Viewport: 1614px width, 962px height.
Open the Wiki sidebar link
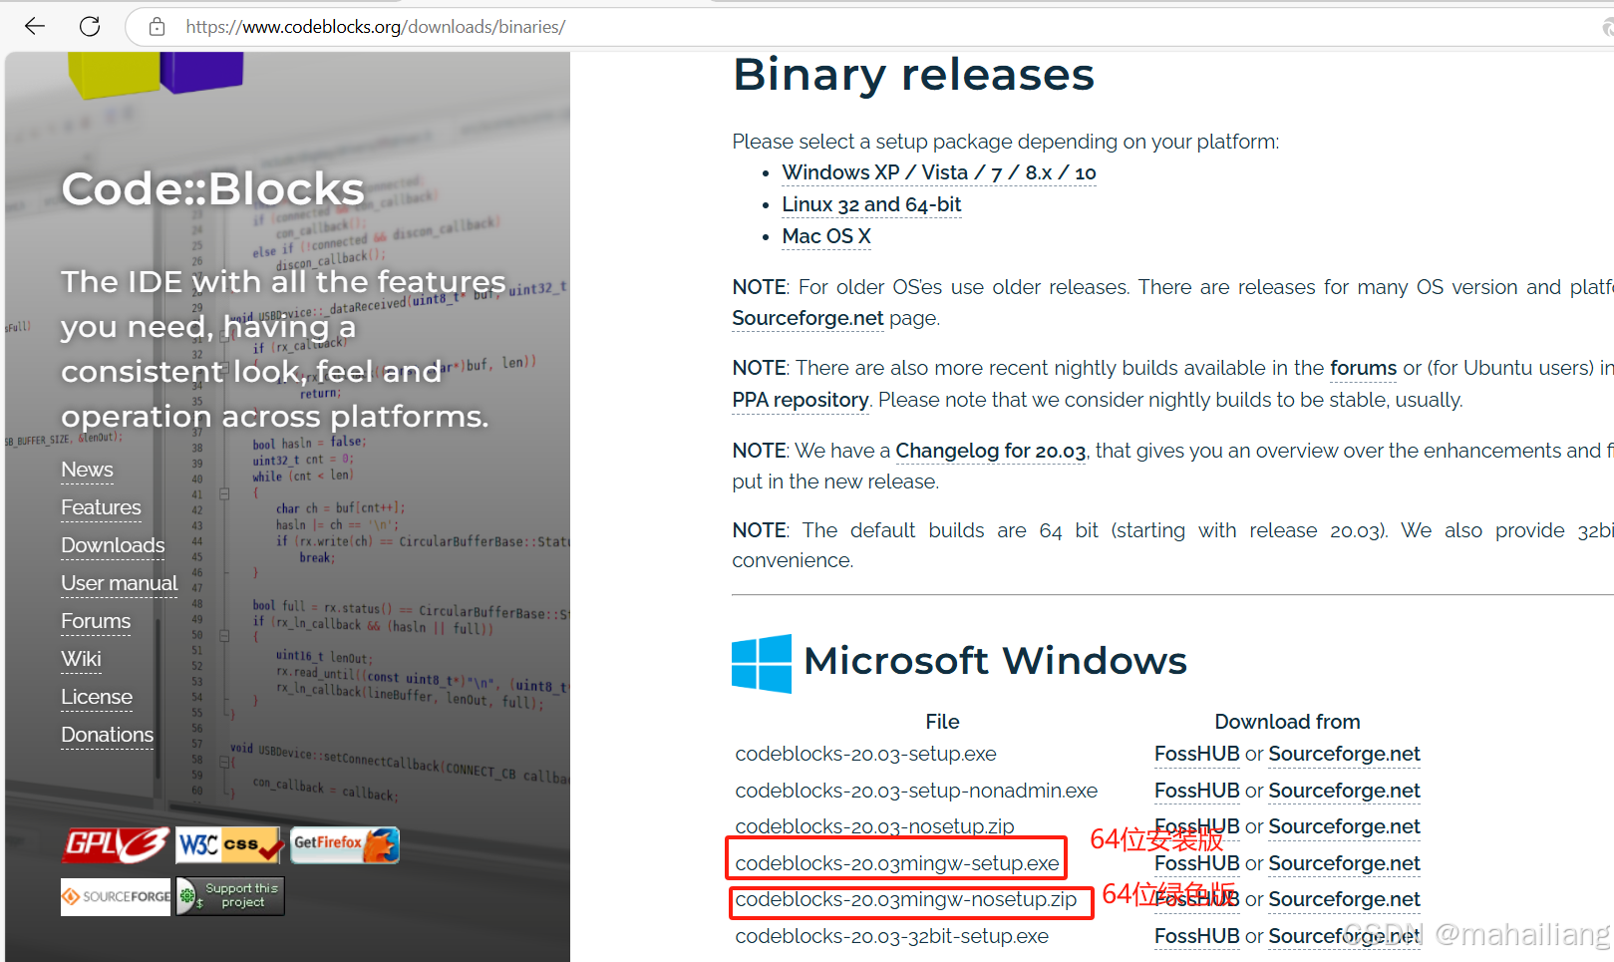81,659
